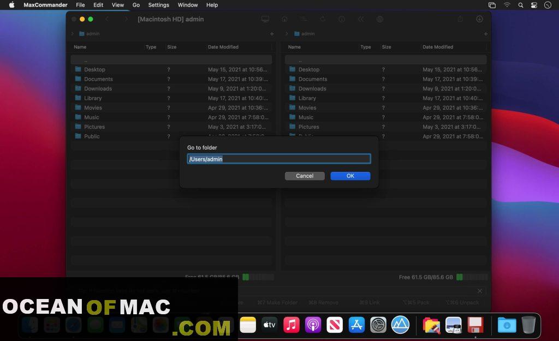This screenshot has height=341, width=559.
Task: Click the Link button in bottom bar
Action: coord(370,302)
